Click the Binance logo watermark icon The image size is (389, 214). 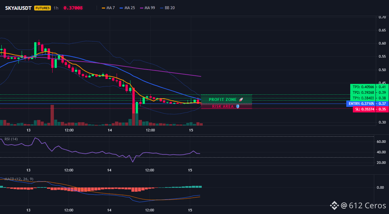coord(334,205)
